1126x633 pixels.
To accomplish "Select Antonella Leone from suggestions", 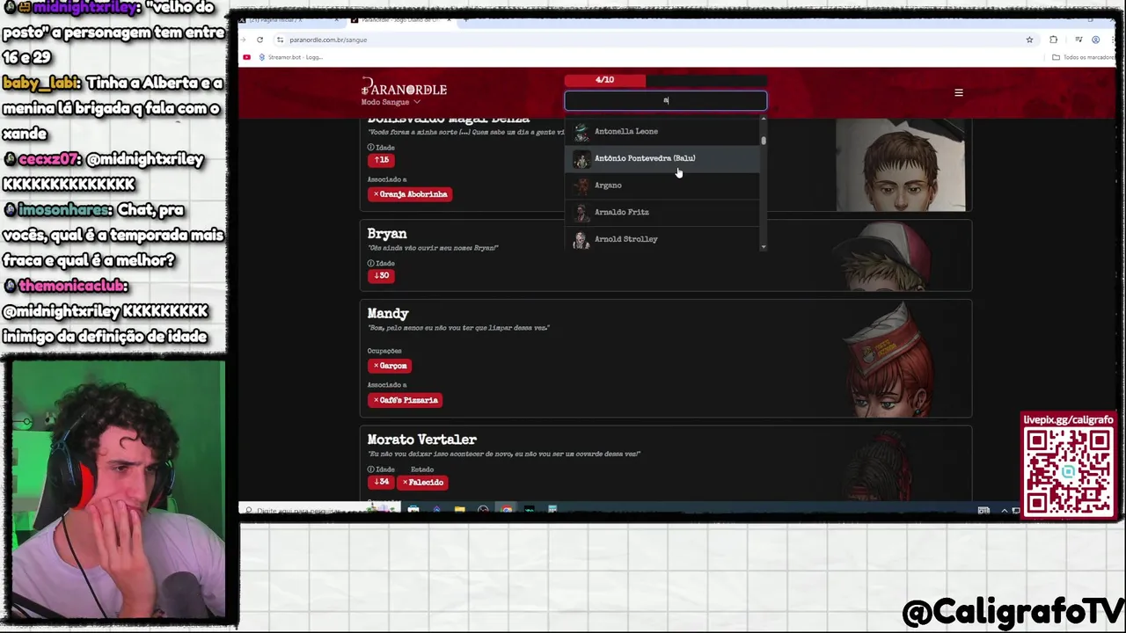I will (x=662, y=131).
